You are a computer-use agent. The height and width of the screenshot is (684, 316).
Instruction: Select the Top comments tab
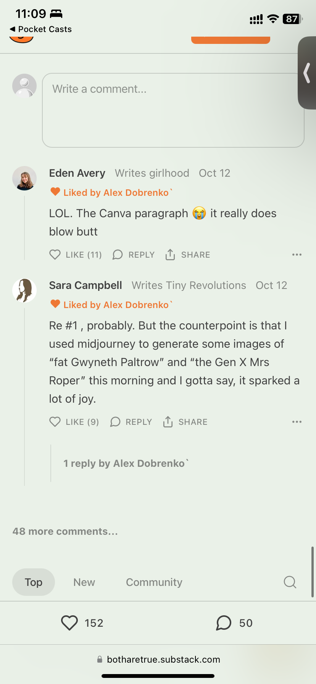[34, 582]
